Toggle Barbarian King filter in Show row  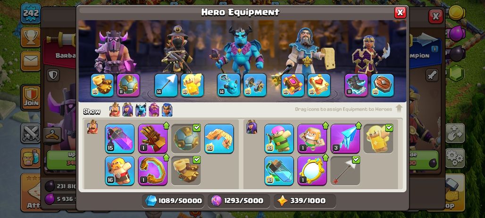click(x=115, y=110)
